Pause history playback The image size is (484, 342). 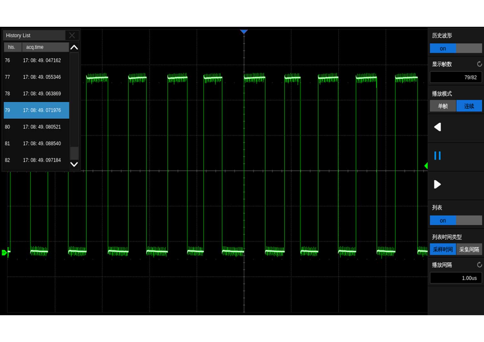(438, 156)
